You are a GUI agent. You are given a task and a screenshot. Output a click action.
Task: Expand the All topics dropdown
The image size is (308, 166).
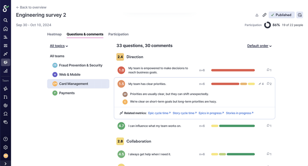[x=59, y=46]
